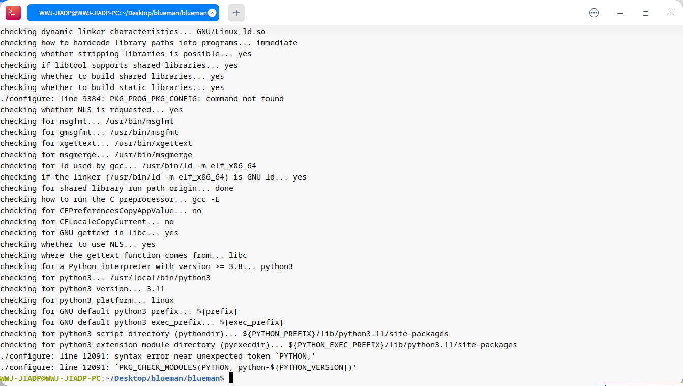Click the /usr/bin/xgettext path text

pos(154,143)
